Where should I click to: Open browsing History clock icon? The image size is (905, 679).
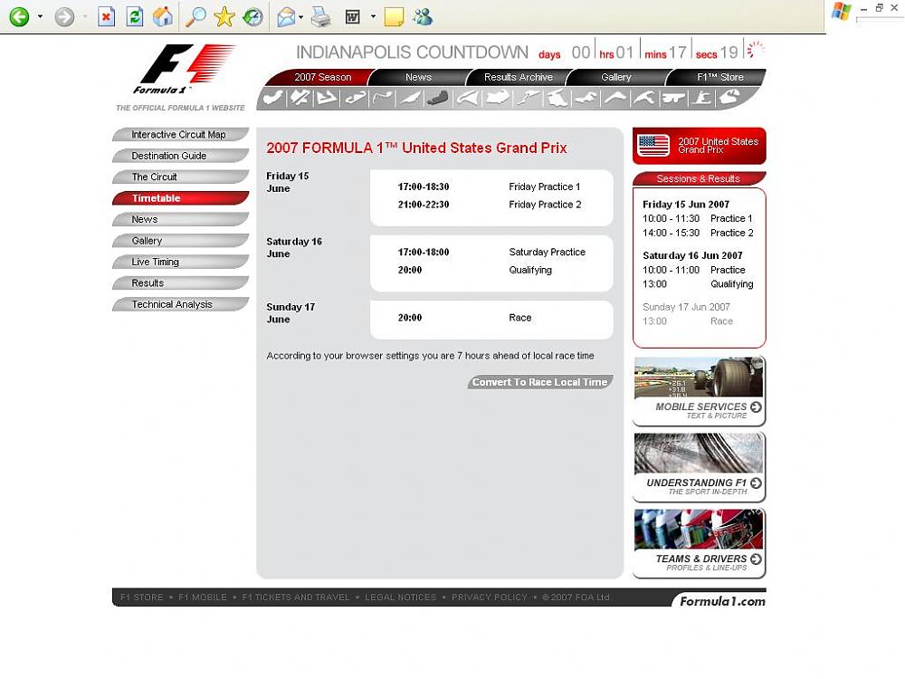(252, 16)
